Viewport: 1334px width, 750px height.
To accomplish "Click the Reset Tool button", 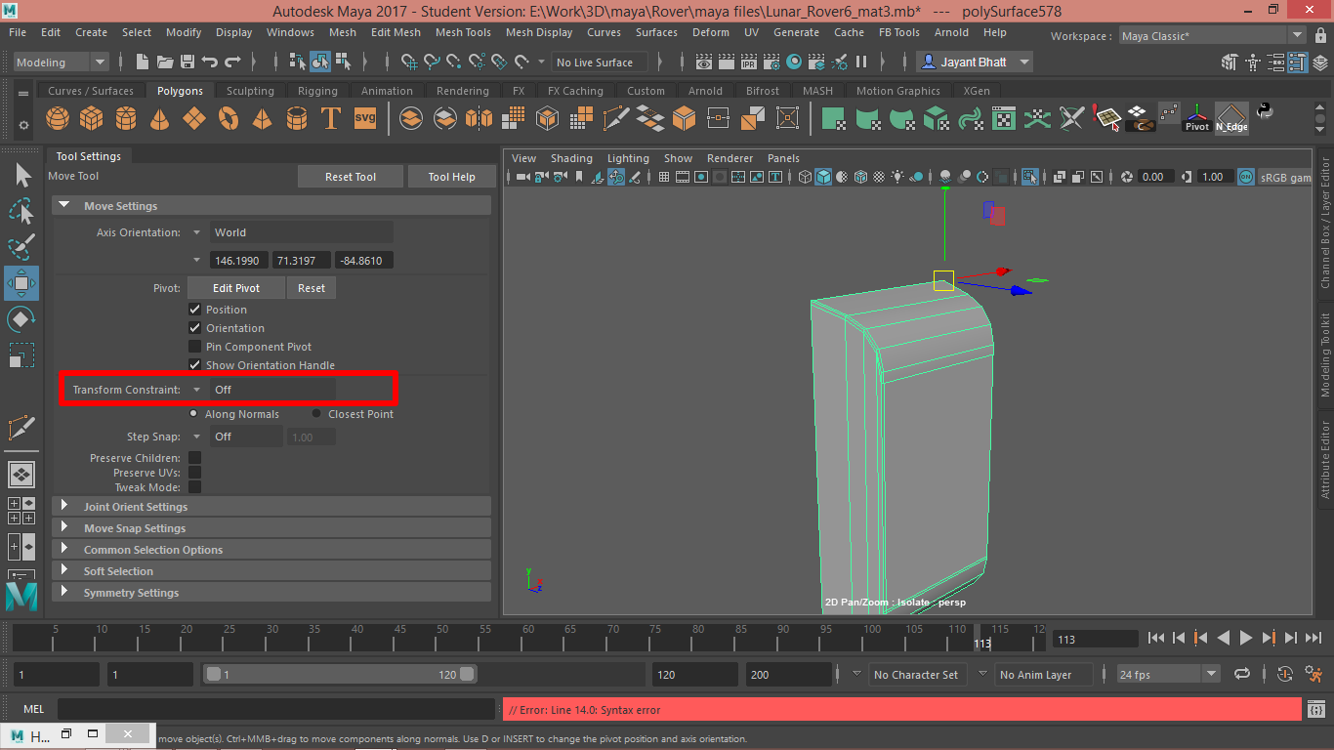I will (351, 177).
